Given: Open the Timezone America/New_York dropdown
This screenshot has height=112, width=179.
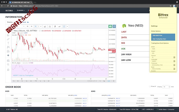Looking at the screenshot, I should click(x=163, y=65).
